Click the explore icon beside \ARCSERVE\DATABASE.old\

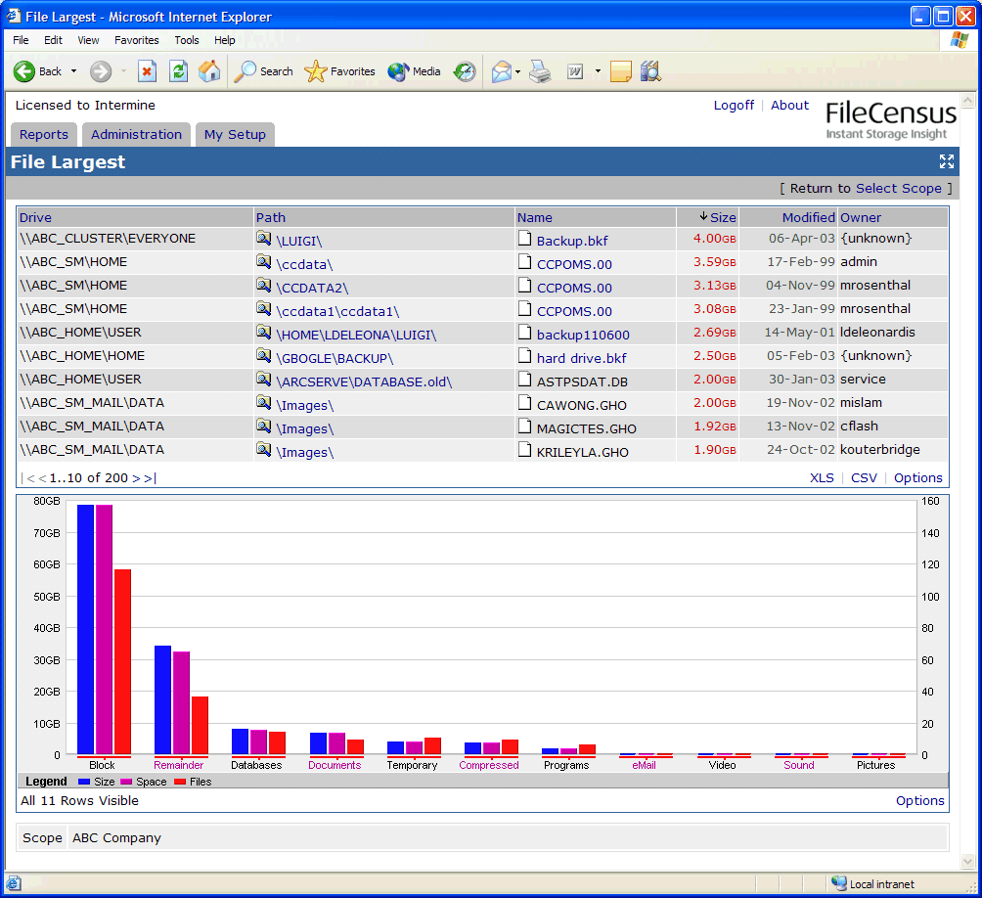264,380
